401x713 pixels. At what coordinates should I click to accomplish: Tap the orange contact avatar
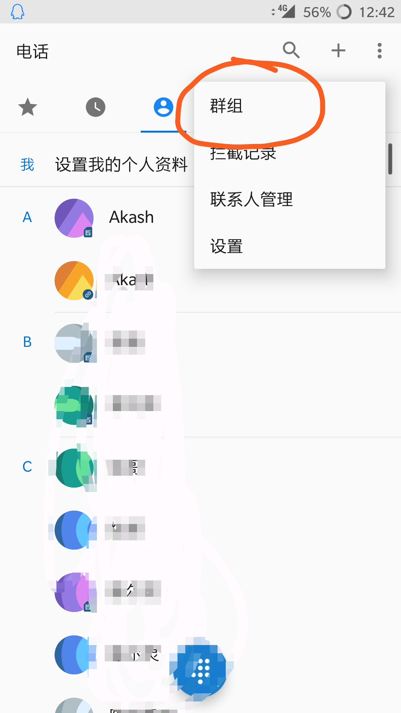(74, 280)
